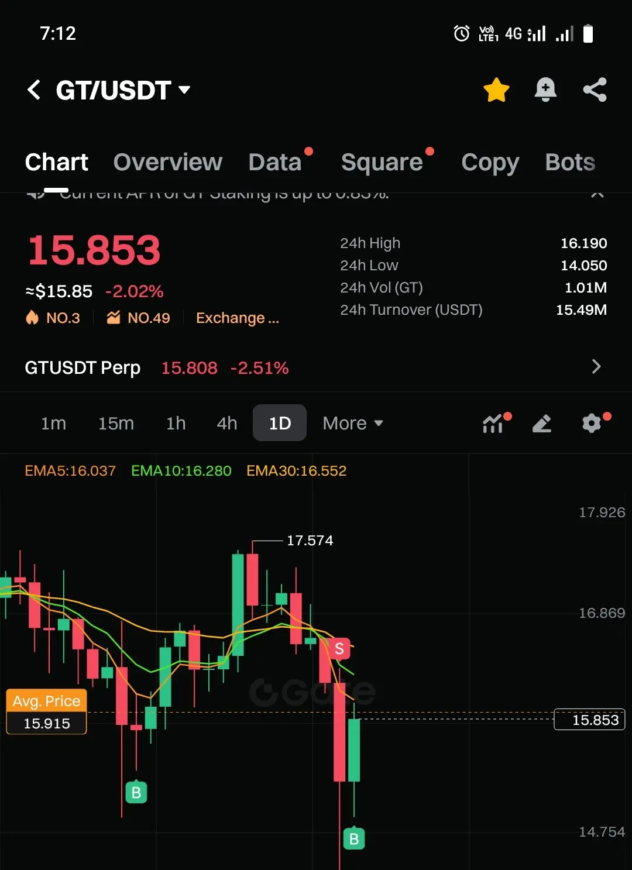Tap the share icon

click(595, 90)
